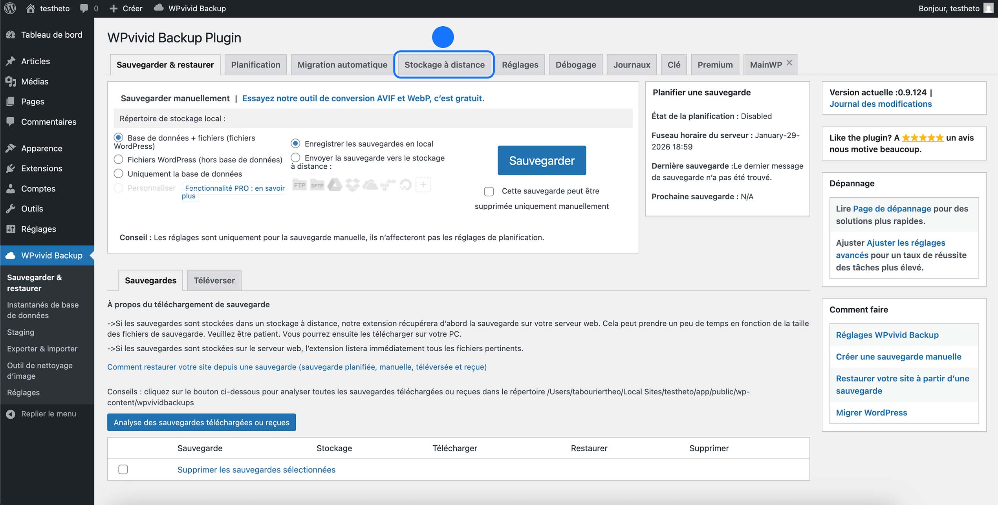Choose Dropbox as backup destination
998x505 pixels.
pyautogui.click(x=353, y=184)
